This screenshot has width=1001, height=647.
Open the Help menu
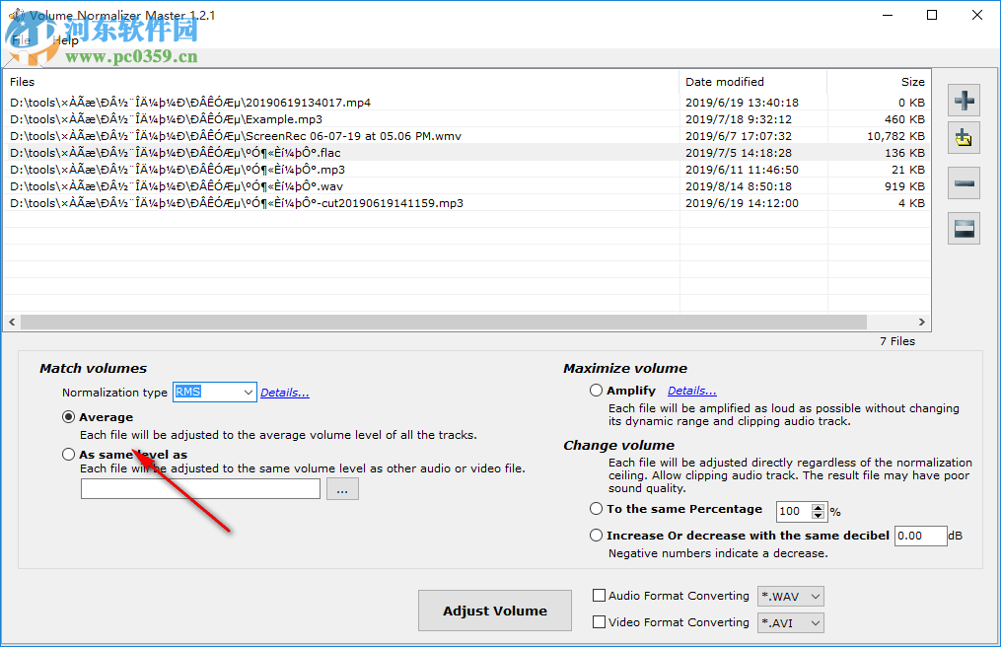[65, 40]
